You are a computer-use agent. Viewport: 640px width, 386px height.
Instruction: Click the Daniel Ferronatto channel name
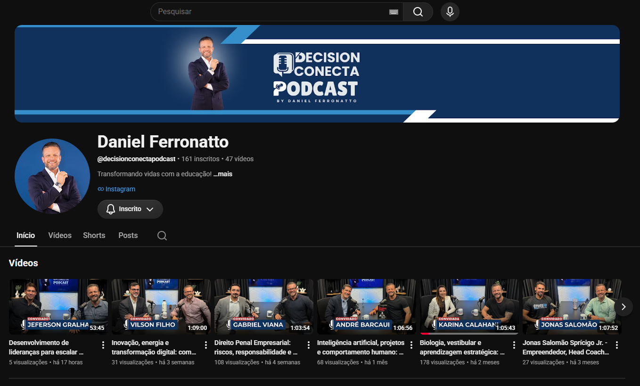tap(163, 141)
